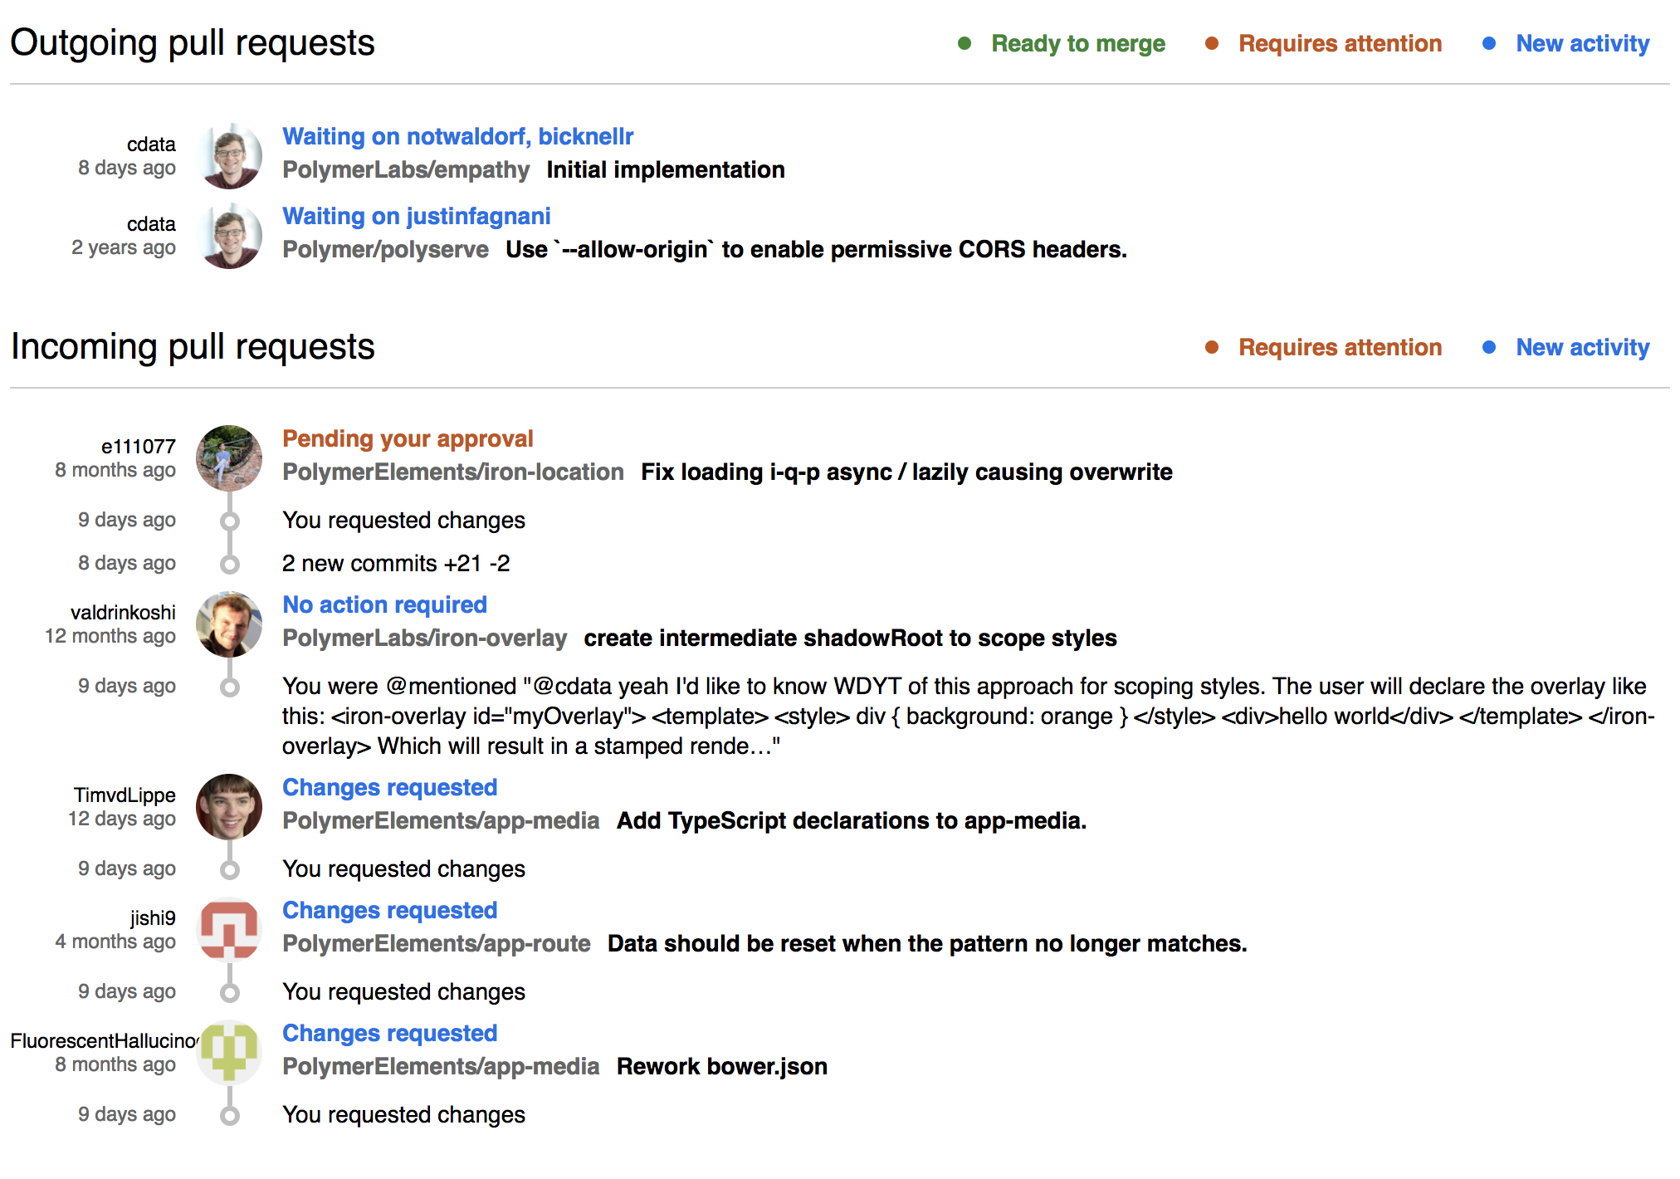Open the 'Waiting on justinfagnani' pull request link
1680x1179 pixels.
(x=417, y=216)
